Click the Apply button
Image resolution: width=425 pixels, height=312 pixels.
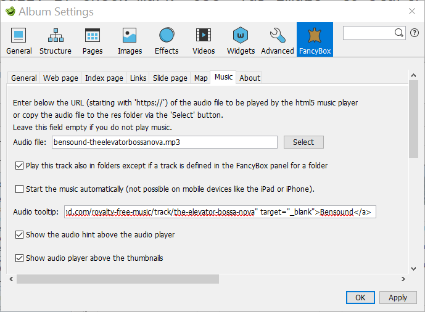(x=398, y=297)
